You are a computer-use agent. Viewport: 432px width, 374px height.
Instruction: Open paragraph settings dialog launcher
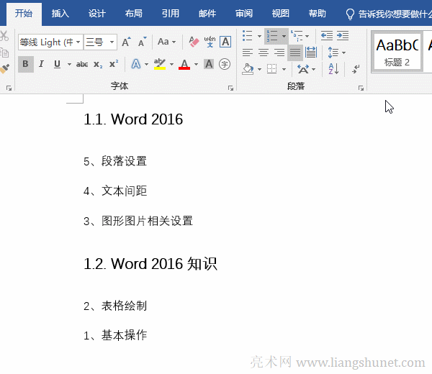[x=360, y=88]
